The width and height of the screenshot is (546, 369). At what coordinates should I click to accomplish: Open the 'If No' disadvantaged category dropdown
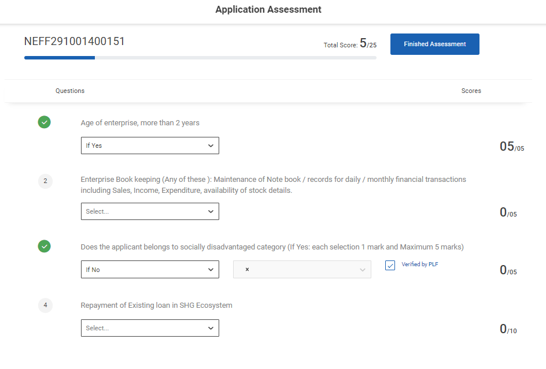point(150,270)
